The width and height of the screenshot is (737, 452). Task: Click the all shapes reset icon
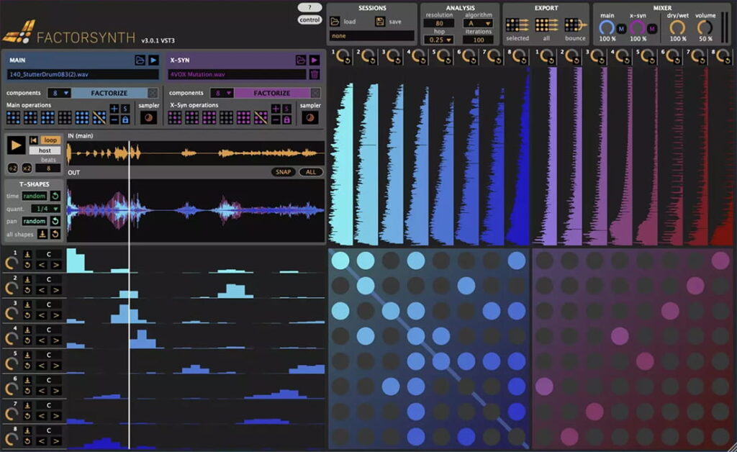tap(55, 234)
